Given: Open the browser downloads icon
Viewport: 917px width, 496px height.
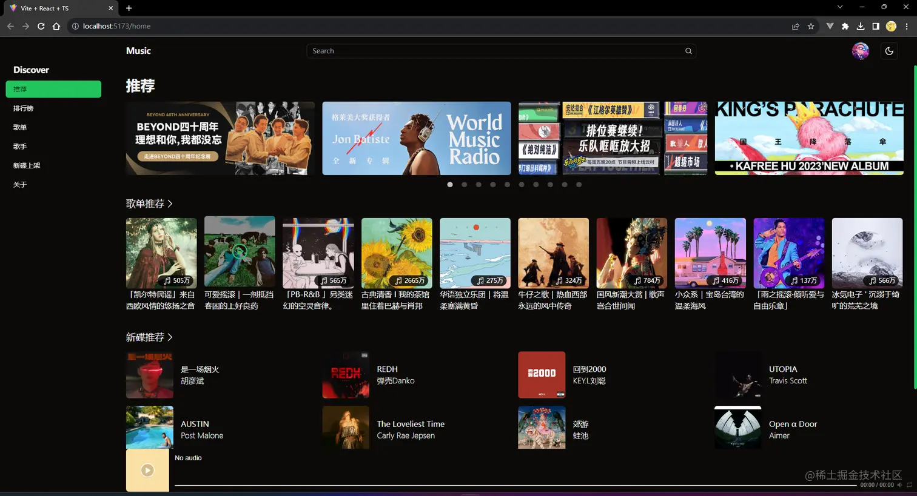Looking at the screenshot, I should coord(861,26).
